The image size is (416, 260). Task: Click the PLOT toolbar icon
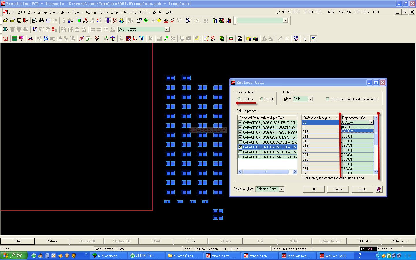[x=295, y=38]
